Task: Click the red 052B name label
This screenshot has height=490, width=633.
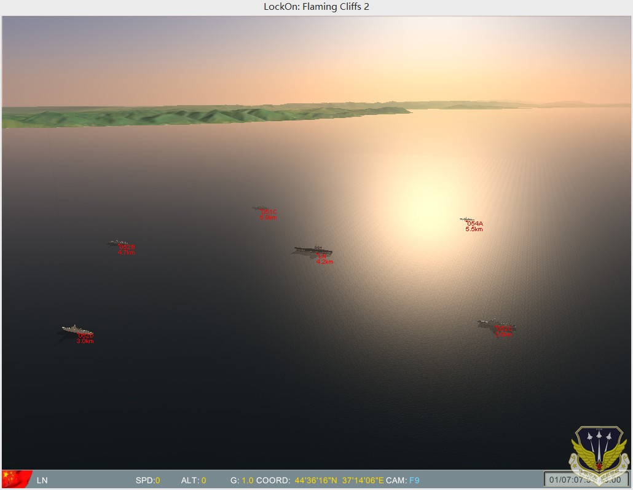Action: (x=127, y=247)
